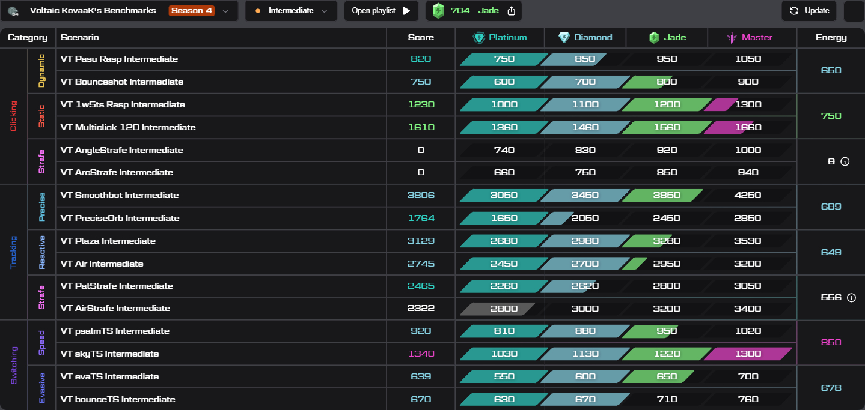
Task: Click the 2322 score for AirStrafe
Action: click(x=421, y=309)
